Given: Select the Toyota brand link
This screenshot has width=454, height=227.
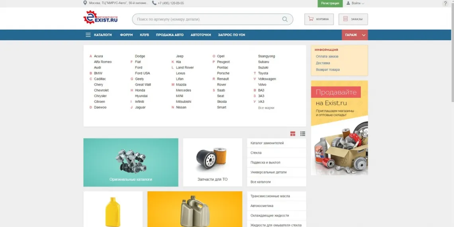Looking at the screenshot, I should (x=263, y=73).
